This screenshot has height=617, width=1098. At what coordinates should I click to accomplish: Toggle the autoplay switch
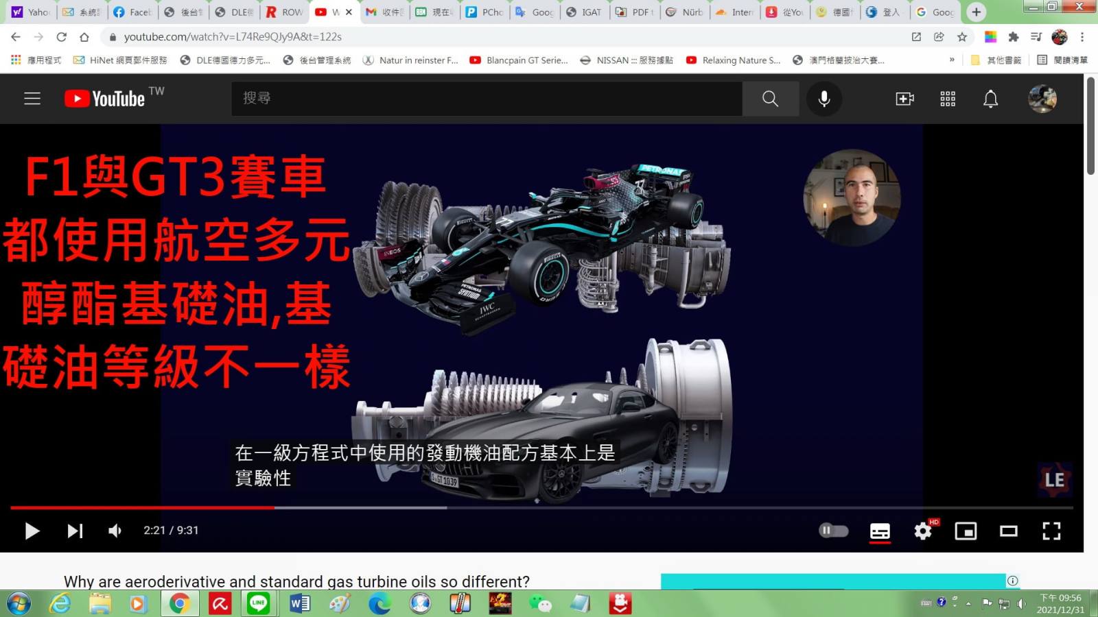pyautogui.click(x=834, y=531)
